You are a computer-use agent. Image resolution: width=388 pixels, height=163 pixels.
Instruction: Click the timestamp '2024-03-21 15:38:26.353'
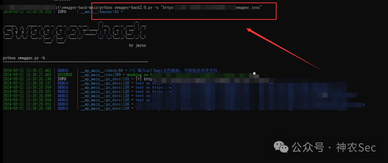click(x=27, y=11)
